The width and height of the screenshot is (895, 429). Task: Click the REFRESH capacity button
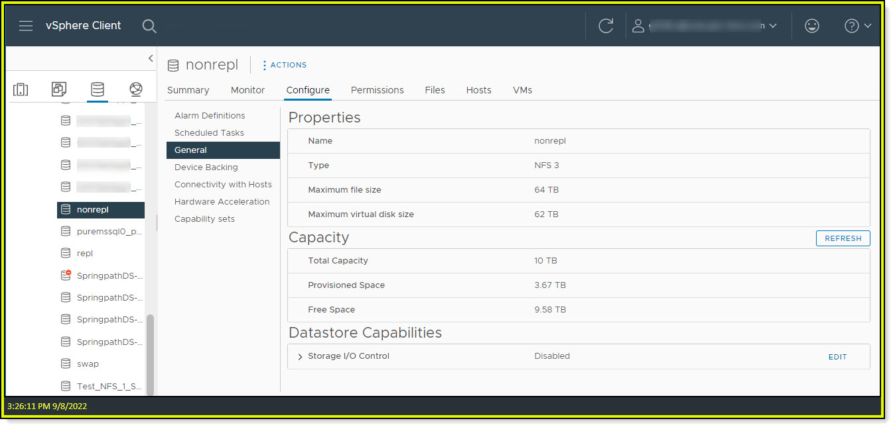[x=843, y=238]
